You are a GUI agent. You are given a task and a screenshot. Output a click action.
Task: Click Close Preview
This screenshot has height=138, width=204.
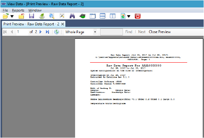(160, 32)
